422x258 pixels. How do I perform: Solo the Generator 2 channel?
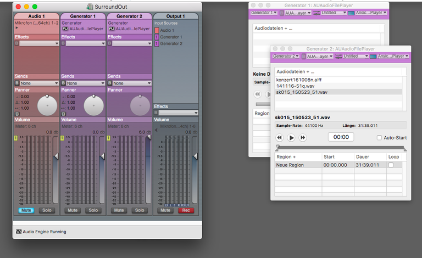[140, 210]
